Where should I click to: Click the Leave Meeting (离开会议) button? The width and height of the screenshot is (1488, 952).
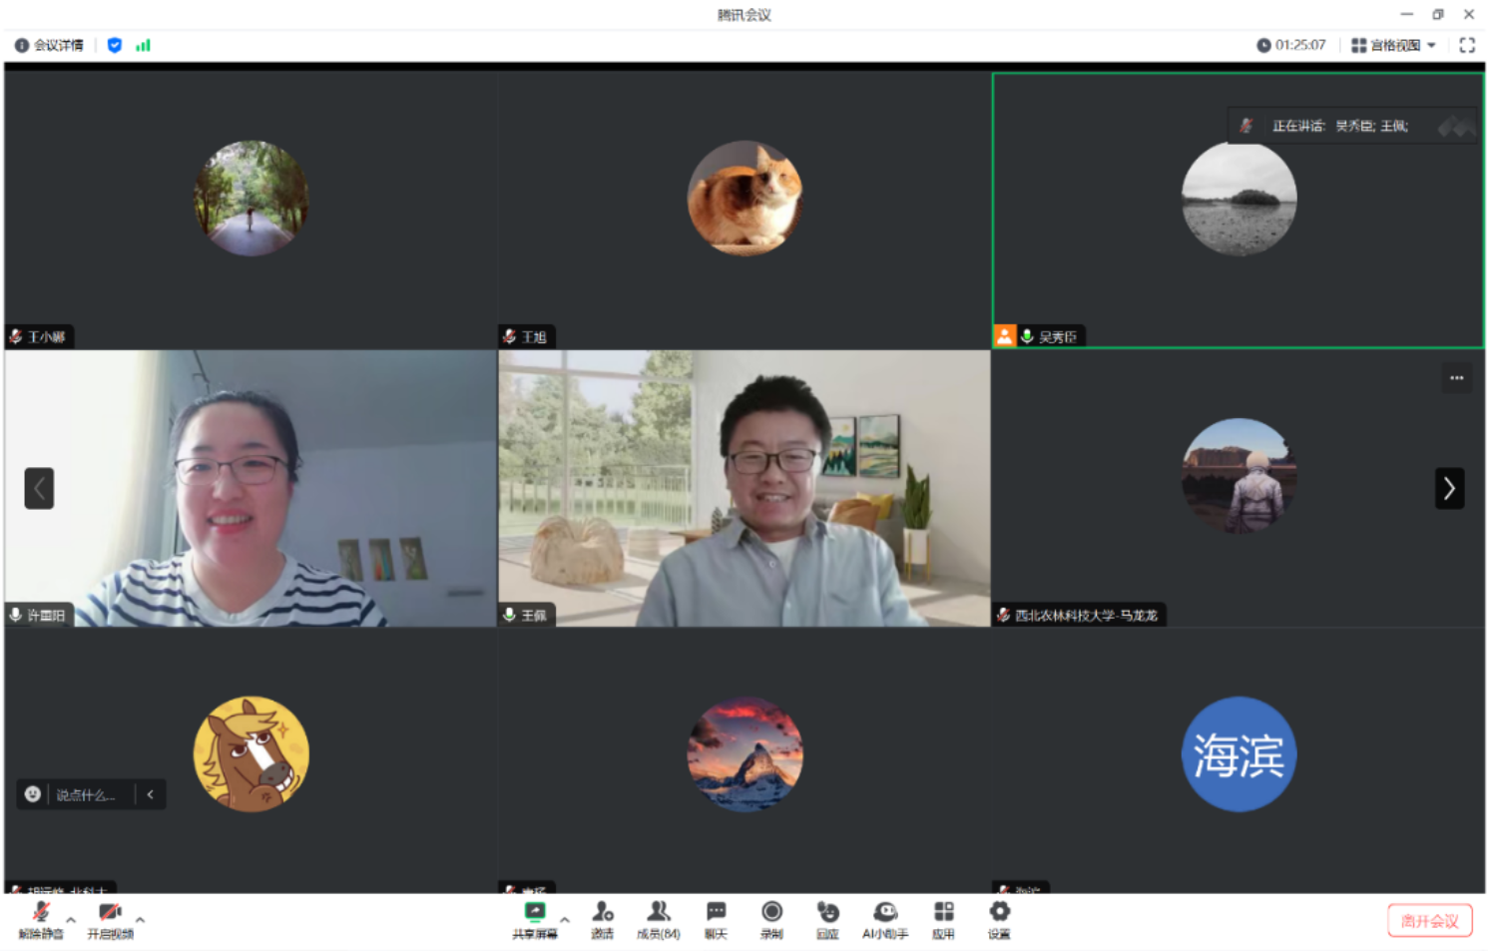(x=1429, y=920)
